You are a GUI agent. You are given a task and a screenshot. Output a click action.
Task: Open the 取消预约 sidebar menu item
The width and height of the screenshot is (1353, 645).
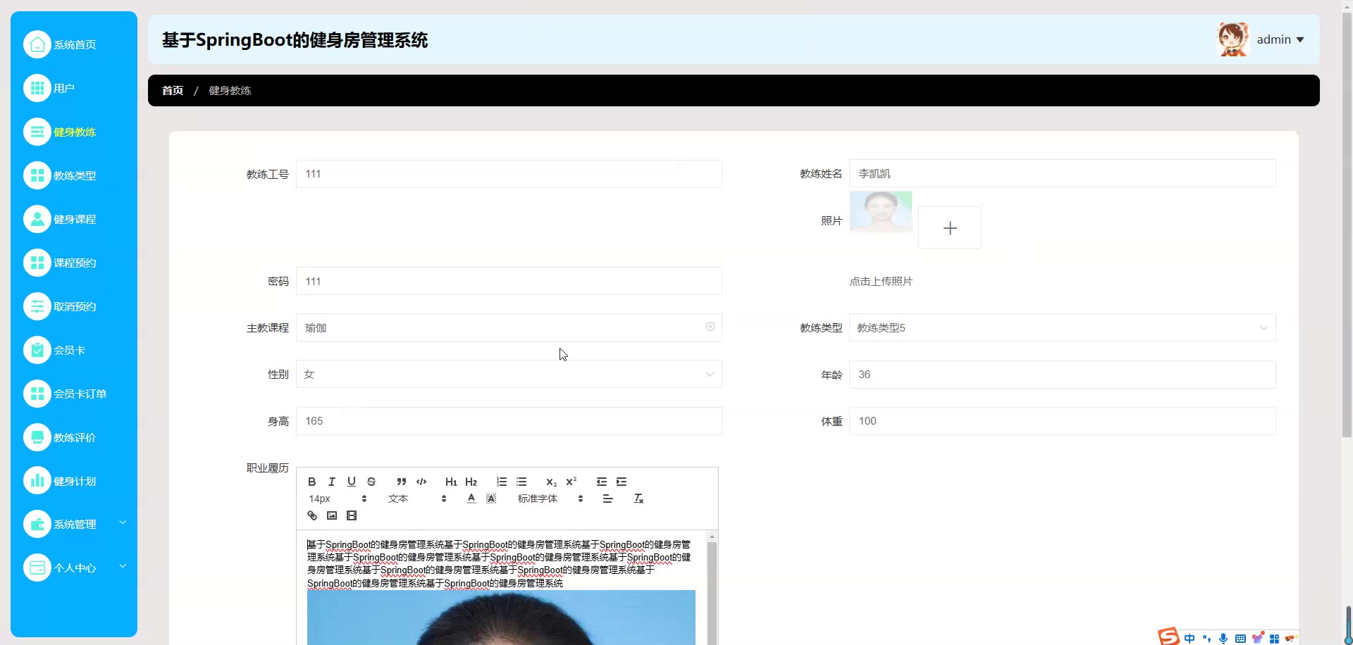(74, 306)
